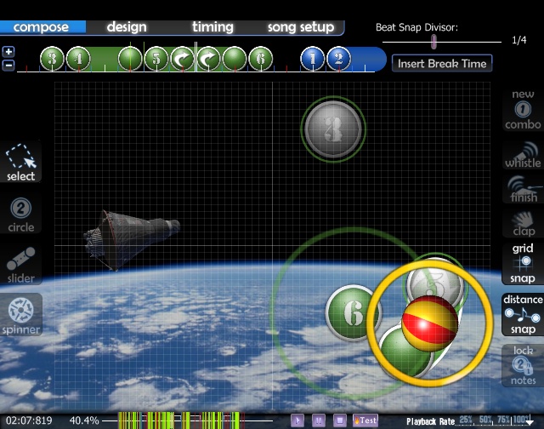Zoom out the timeline with minus icon

[x=8, y=65]
